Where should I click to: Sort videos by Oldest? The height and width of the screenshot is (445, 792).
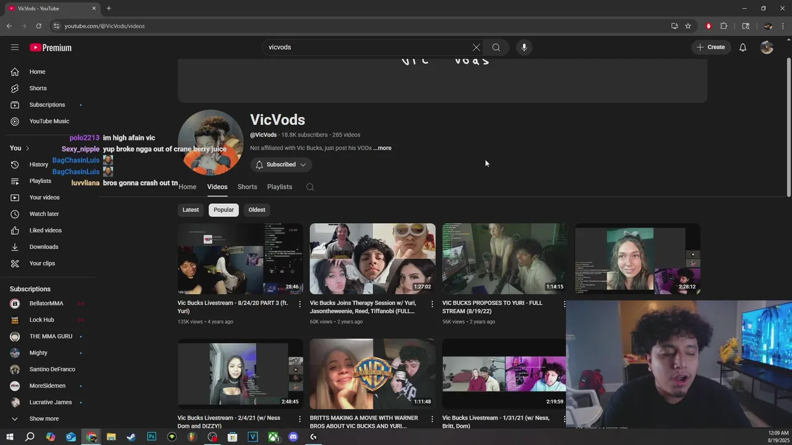point(257,210)
